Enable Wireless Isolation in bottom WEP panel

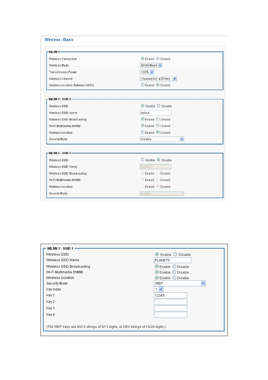pyautogui.click(x=157, y=278)
